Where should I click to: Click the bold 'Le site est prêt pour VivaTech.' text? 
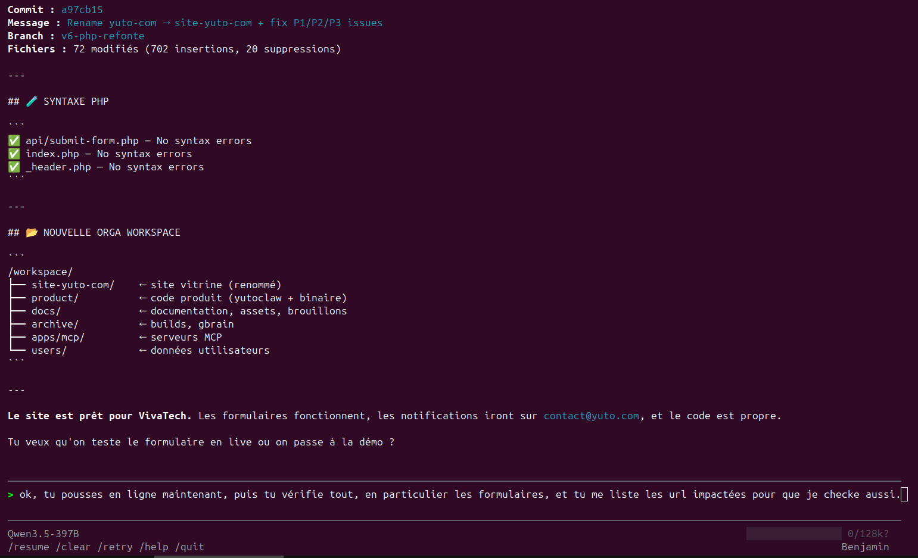99,416
